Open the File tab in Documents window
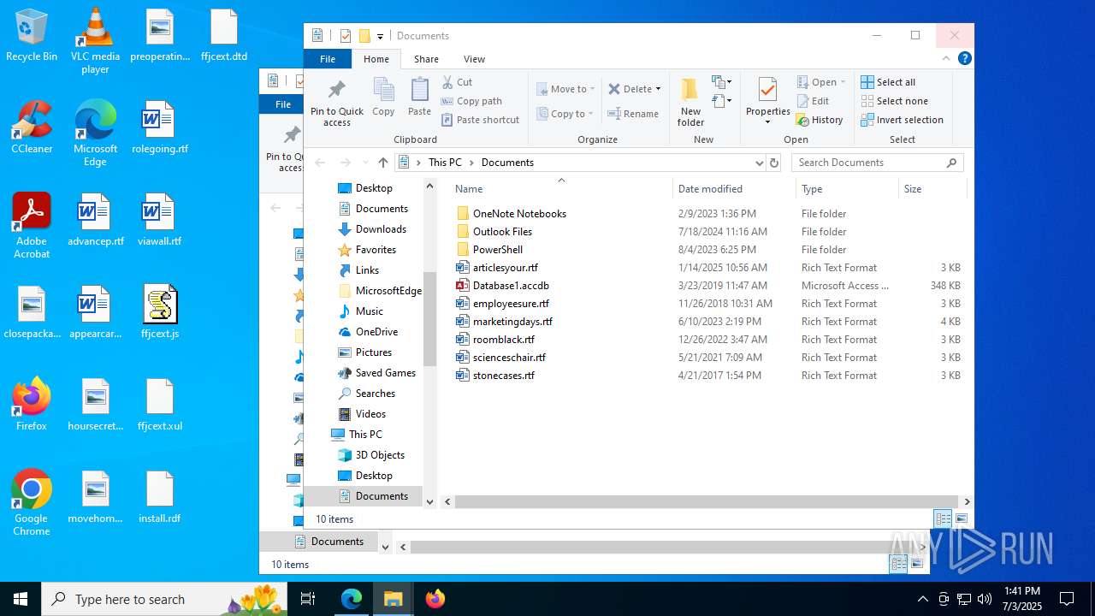The height and width of the screenshot is (616, 1095). pos(328,59)
